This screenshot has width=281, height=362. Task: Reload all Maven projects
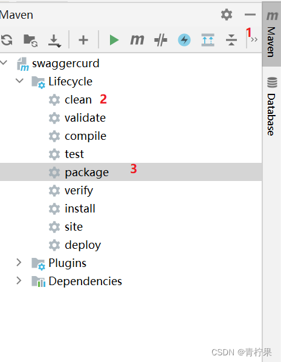[7, 40]
